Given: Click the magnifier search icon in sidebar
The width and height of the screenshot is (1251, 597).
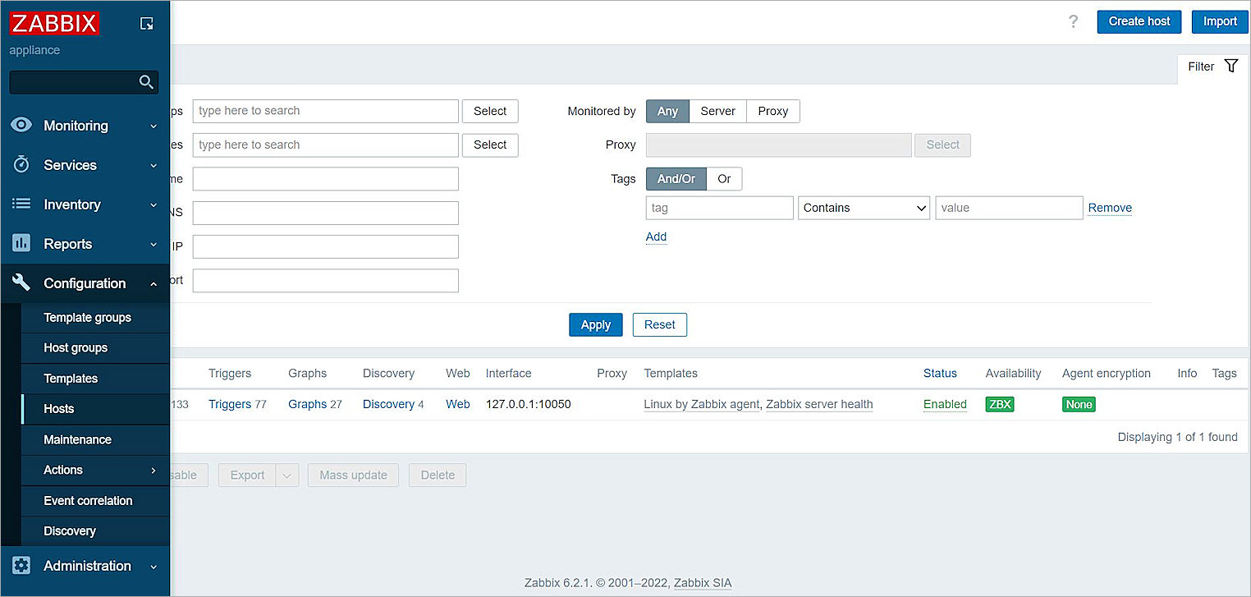Looking at the screenshot, I should 146,82.
